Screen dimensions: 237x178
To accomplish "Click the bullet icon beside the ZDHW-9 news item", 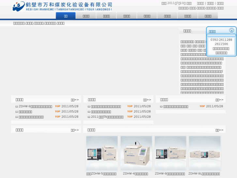I will point(17,106).
